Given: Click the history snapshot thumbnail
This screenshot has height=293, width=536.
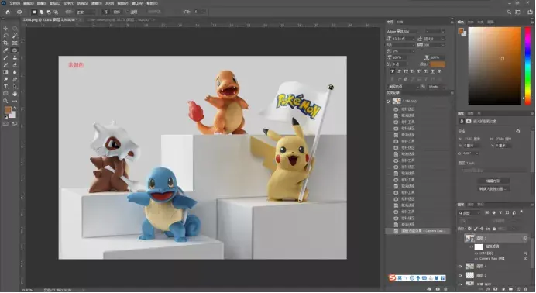Looking at the screenshot, I should coord(397,102).
